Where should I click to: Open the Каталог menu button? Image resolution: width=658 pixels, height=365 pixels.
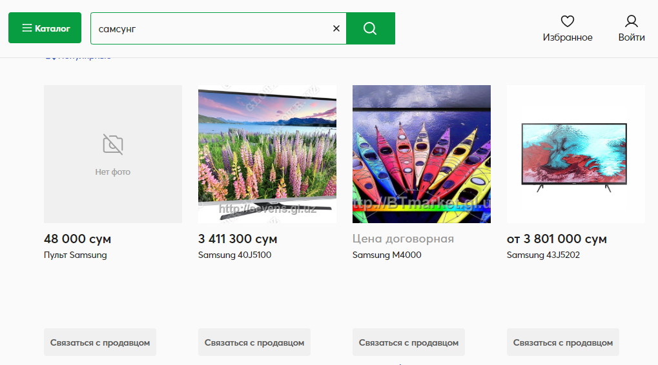coord(45,28)
